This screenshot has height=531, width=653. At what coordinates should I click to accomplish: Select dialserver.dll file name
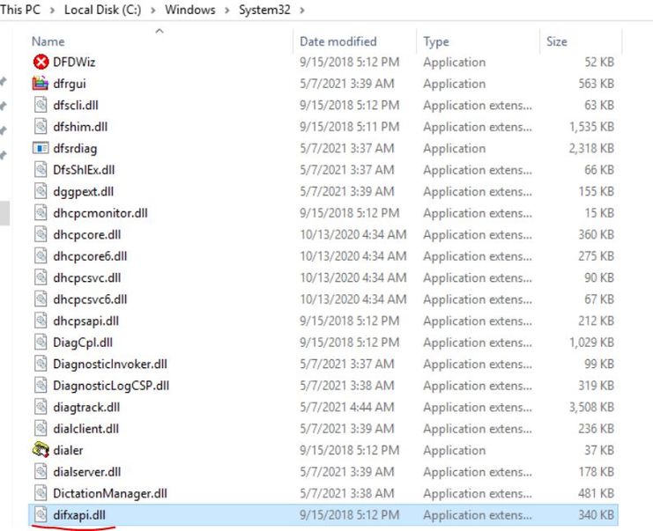[x=87, y=472]
